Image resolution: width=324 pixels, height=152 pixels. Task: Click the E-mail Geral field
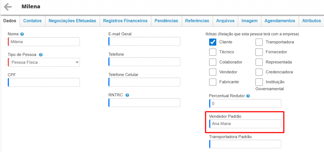point(145,42)
